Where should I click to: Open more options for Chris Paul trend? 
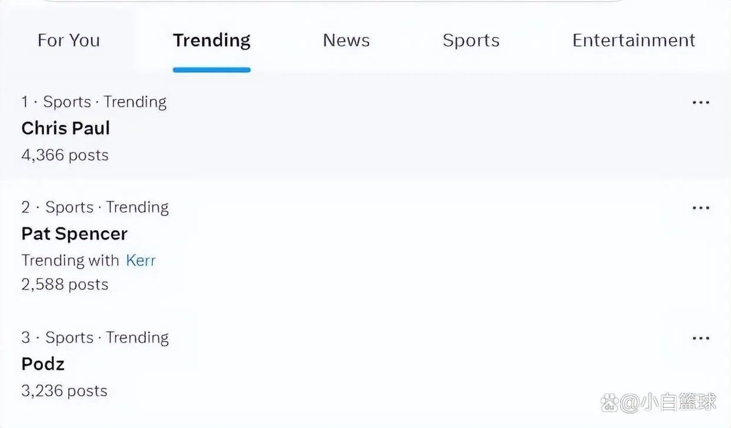point(700,102)
